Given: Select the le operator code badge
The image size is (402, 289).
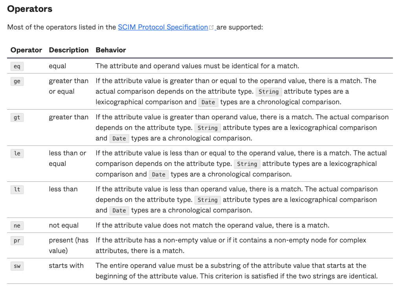Looking at the screenshot, I should click(17, 154).
